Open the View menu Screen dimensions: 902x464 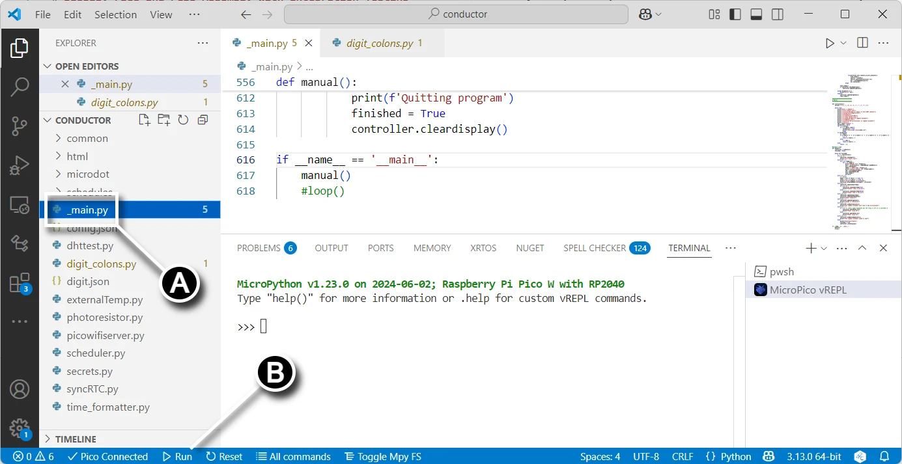click(161, 14)
